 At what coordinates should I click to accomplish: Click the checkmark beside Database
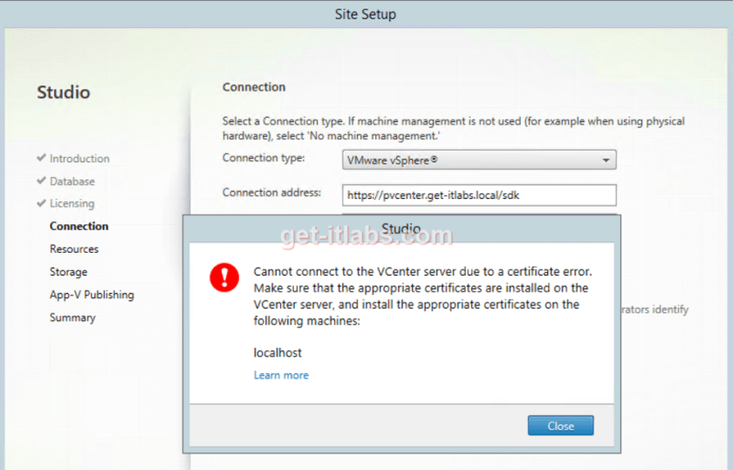[41, 181]
